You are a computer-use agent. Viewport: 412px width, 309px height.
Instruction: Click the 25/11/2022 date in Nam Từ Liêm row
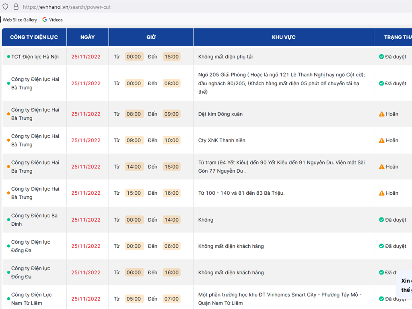86,299
